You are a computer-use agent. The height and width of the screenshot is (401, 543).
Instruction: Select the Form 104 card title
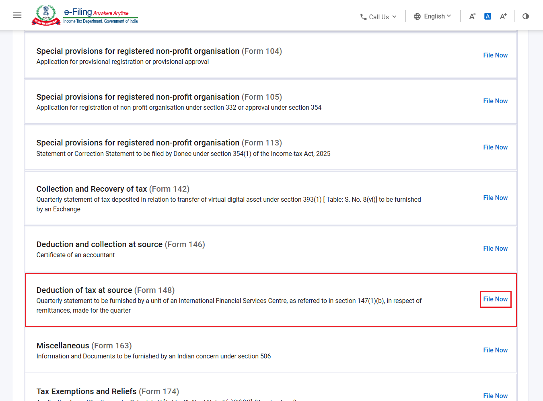(159, 51)
